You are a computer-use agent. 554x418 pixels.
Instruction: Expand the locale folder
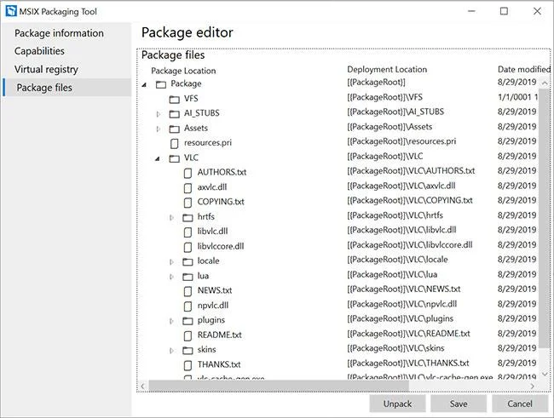pyautogui.click(x=171, y=261)
